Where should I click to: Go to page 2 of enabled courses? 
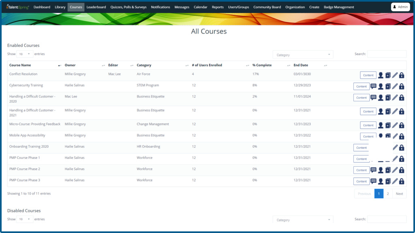(x=388, y=194)
